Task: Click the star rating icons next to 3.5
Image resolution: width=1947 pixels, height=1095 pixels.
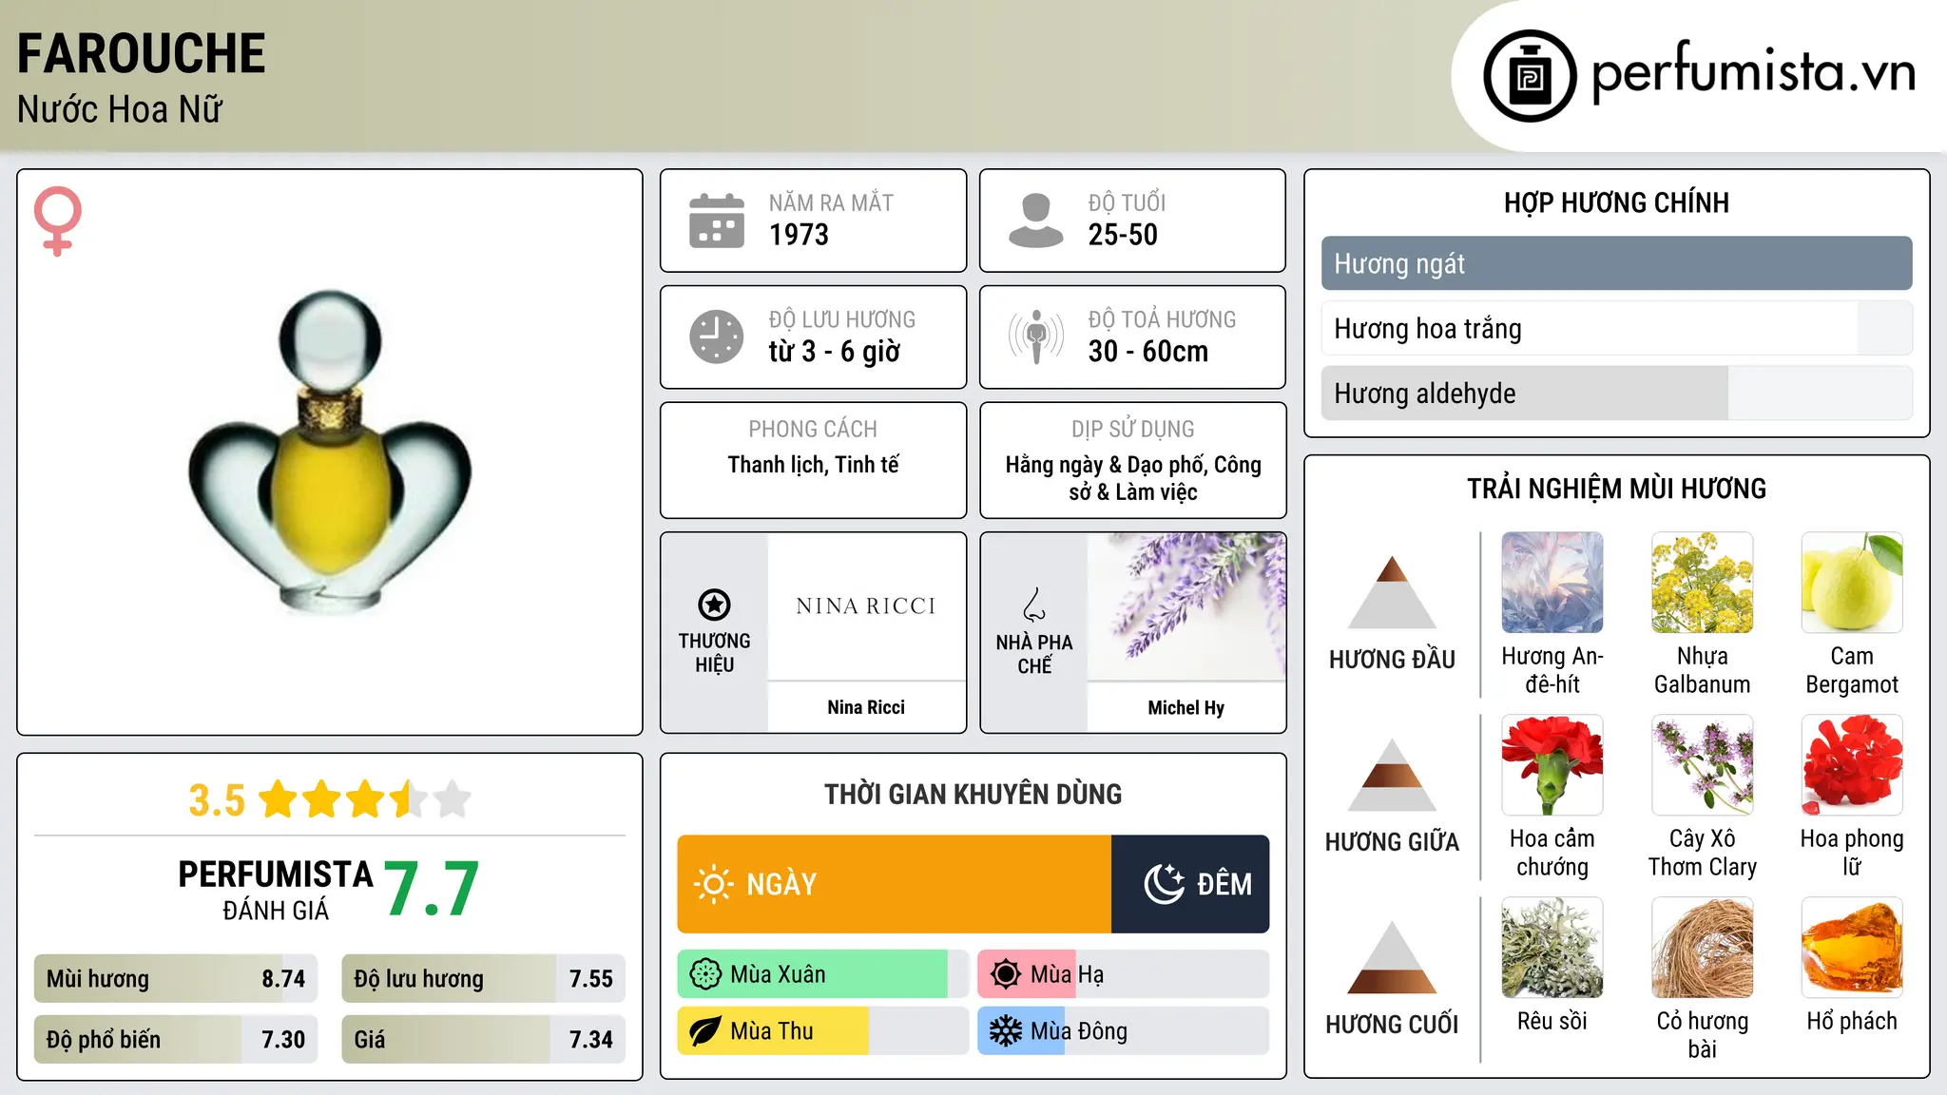Action: [365, 799]
